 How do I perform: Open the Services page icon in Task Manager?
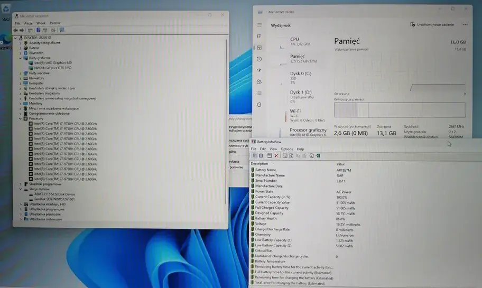pos(259,105)
